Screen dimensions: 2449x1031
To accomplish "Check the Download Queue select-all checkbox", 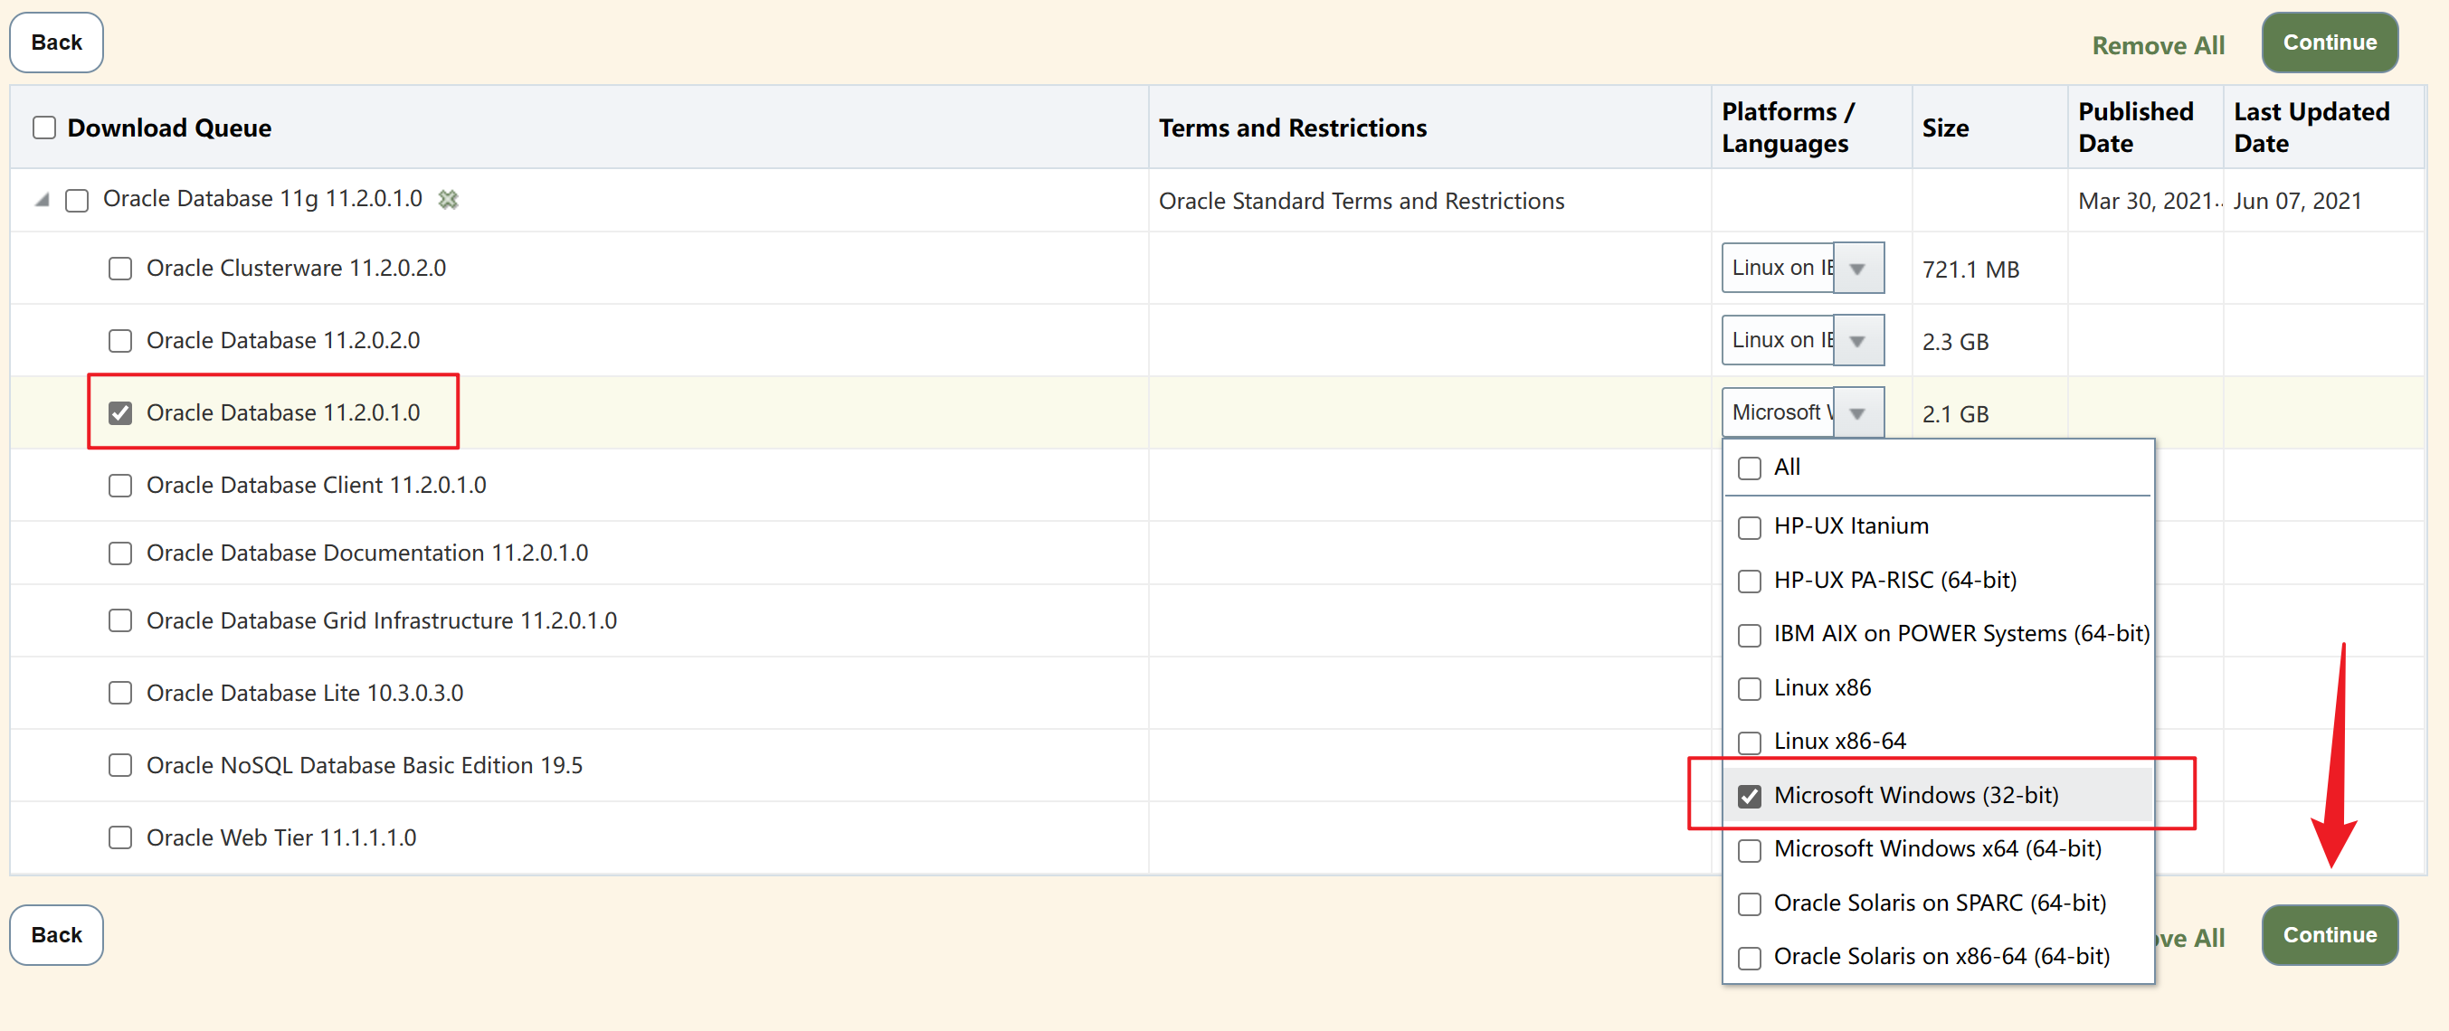I will pyautogui.click(x=44, y=128).
